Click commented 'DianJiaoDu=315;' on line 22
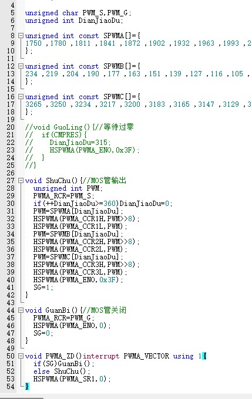 (x=80, y=143)
